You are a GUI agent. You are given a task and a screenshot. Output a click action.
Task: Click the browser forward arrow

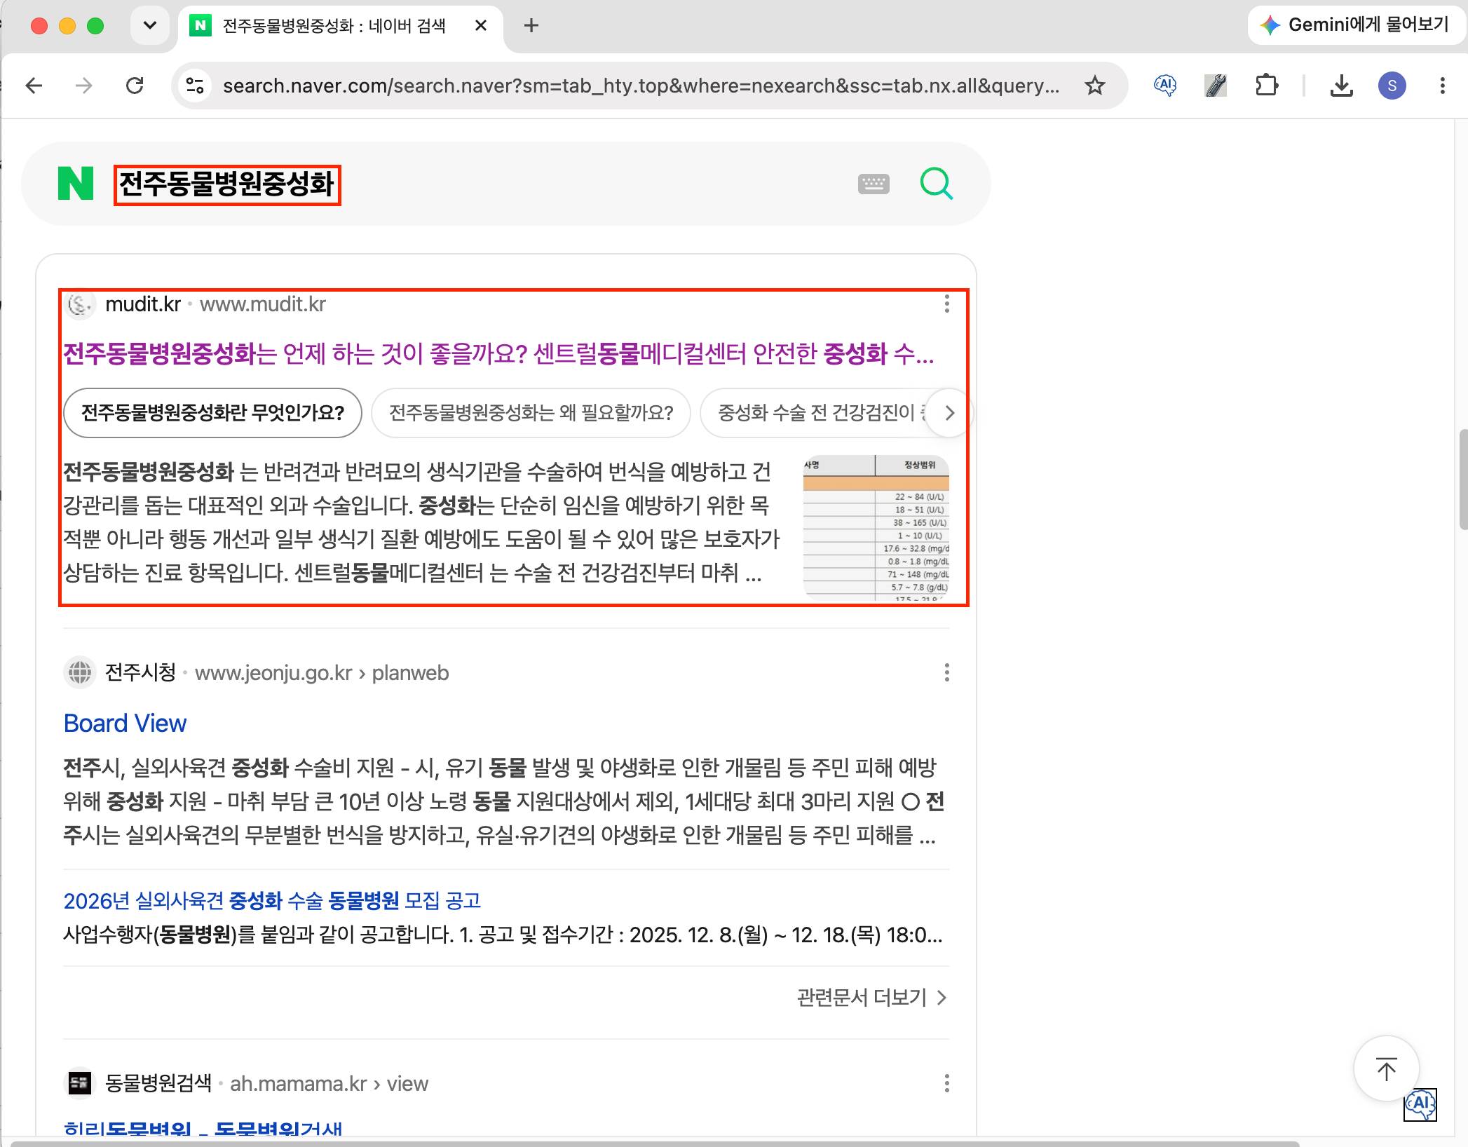click(84, 86)
